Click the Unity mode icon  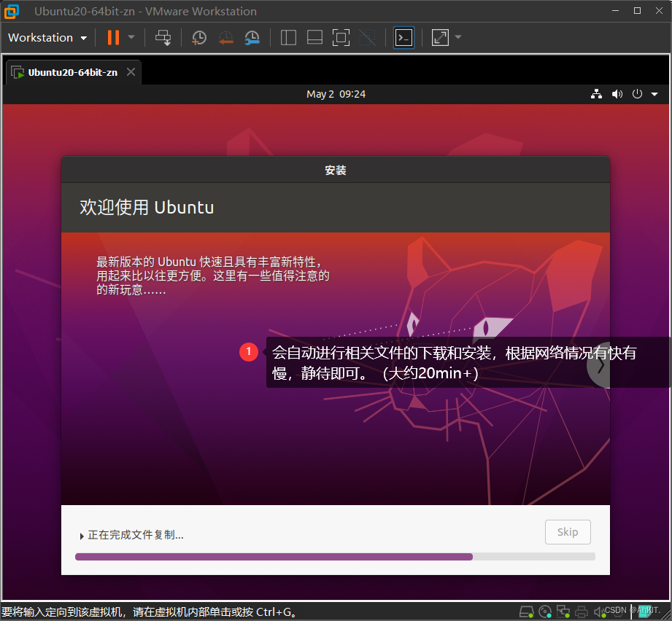pos(367,38)
